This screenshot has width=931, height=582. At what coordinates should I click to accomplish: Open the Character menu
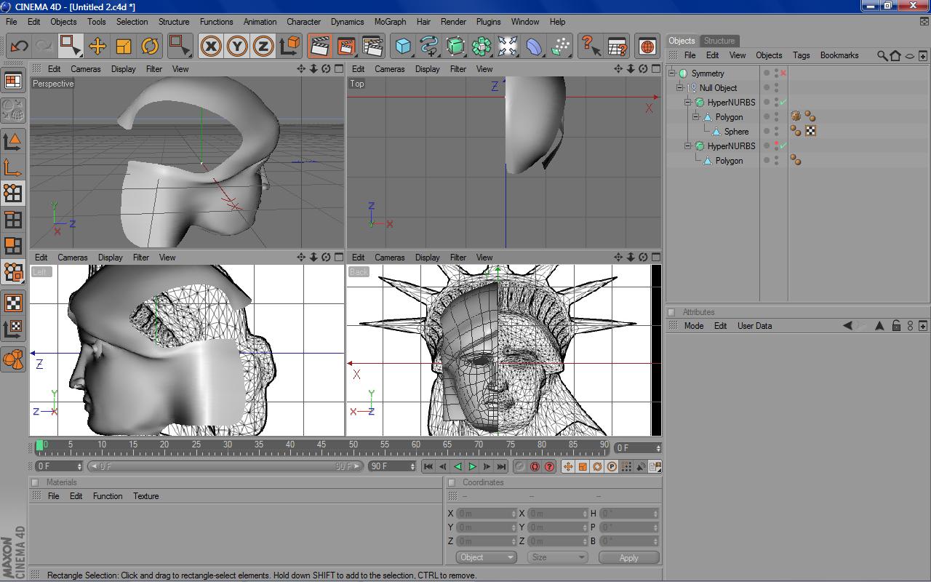[x=303, y=22]
